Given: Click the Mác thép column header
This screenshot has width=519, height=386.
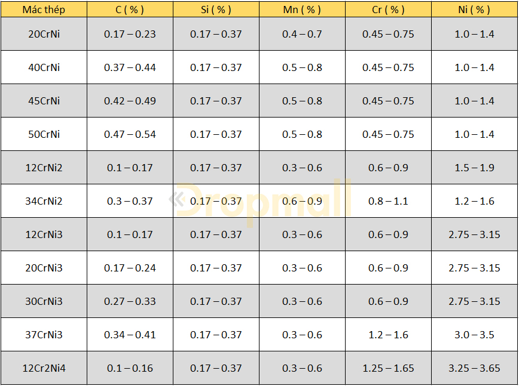Looking at the screenshot, I should (x=44, y=10).
